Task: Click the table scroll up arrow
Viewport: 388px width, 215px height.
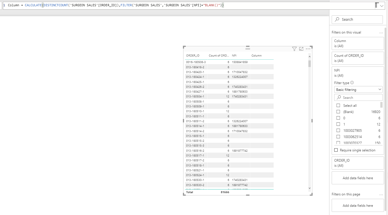Action: coord(310,57)
